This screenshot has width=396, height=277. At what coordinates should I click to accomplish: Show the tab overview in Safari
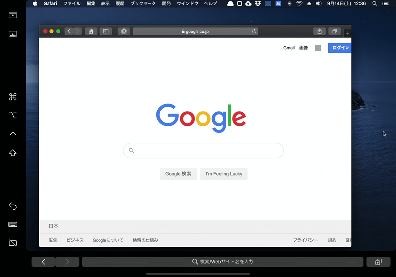click(335, 31)
